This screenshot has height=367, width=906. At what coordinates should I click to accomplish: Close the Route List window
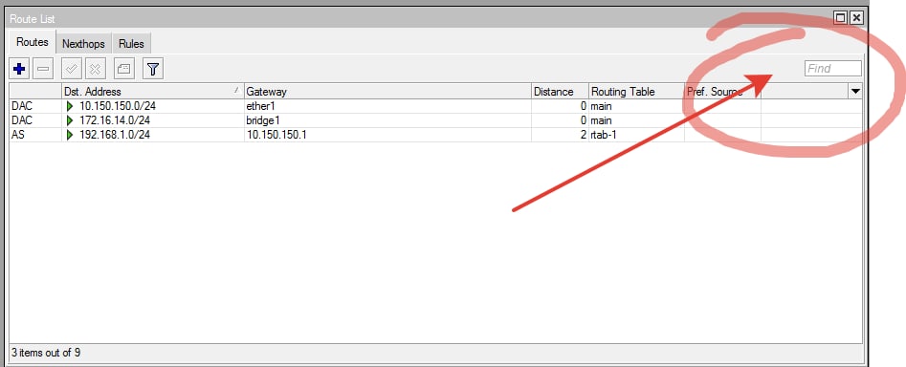coord(856,18)
